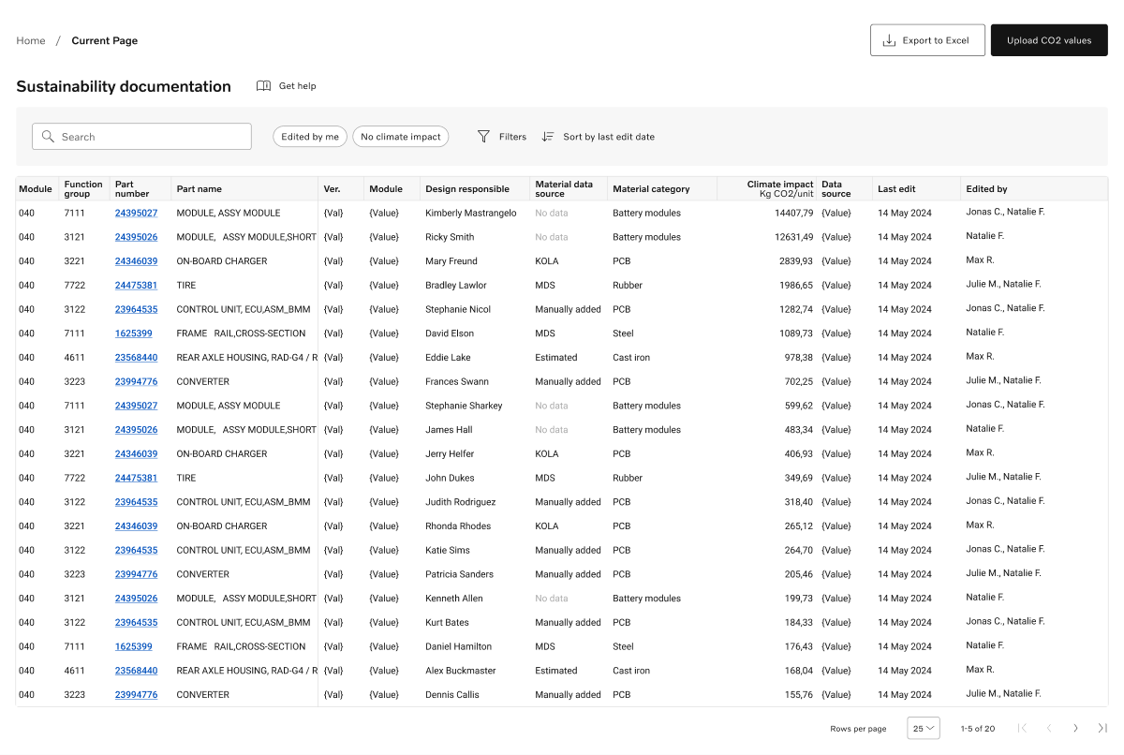Open the rows per page dropdown

[924, 728]
